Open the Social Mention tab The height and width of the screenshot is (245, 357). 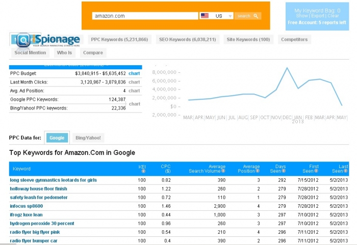tap(30, 52)
